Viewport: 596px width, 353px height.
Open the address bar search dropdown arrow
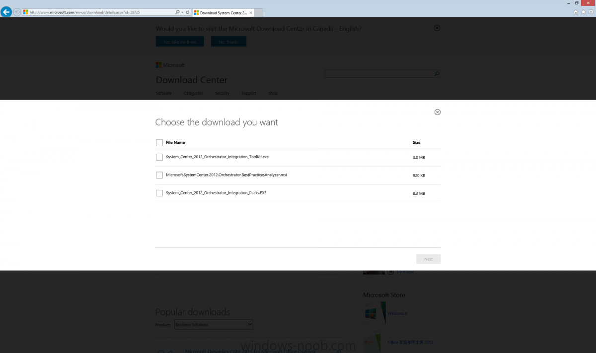(x=182, y=12)
